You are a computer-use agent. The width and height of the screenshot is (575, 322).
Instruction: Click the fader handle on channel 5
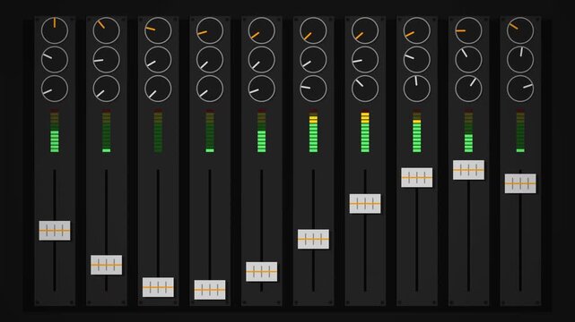pos(261,272)
